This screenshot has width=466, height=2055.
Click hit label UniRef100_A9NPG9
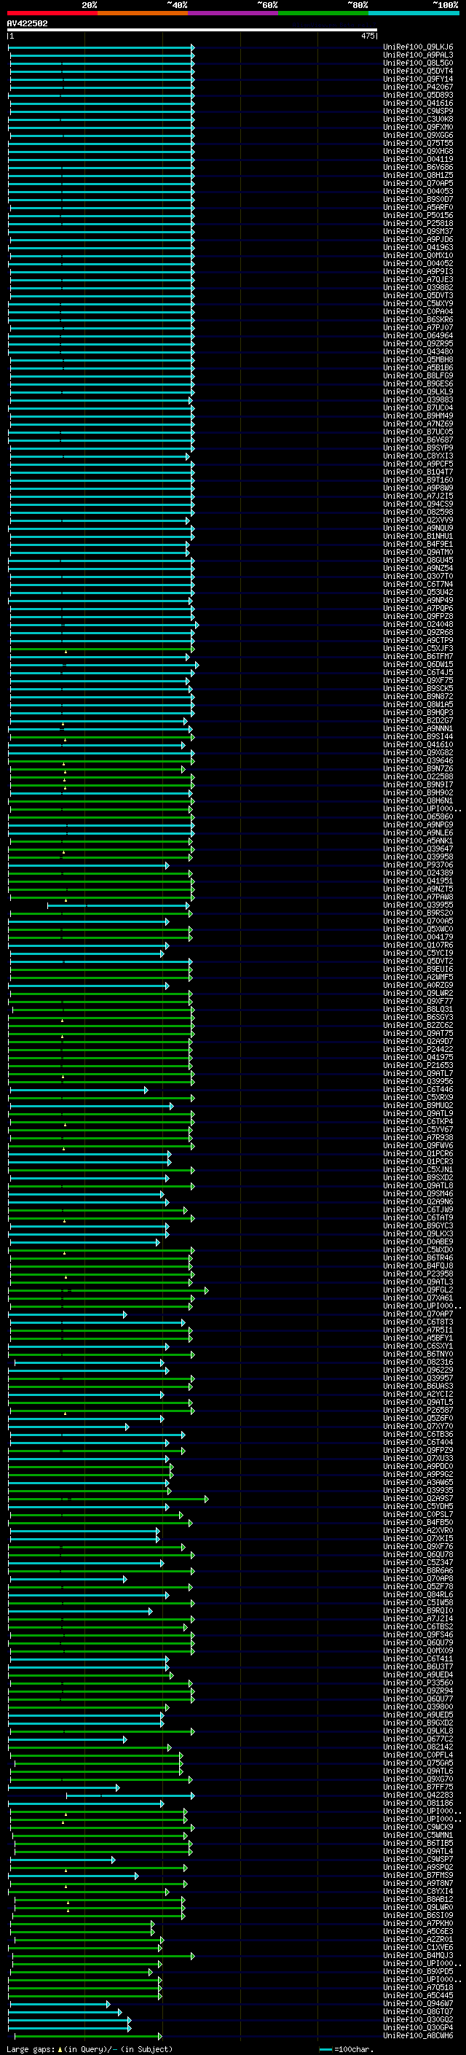418,825
